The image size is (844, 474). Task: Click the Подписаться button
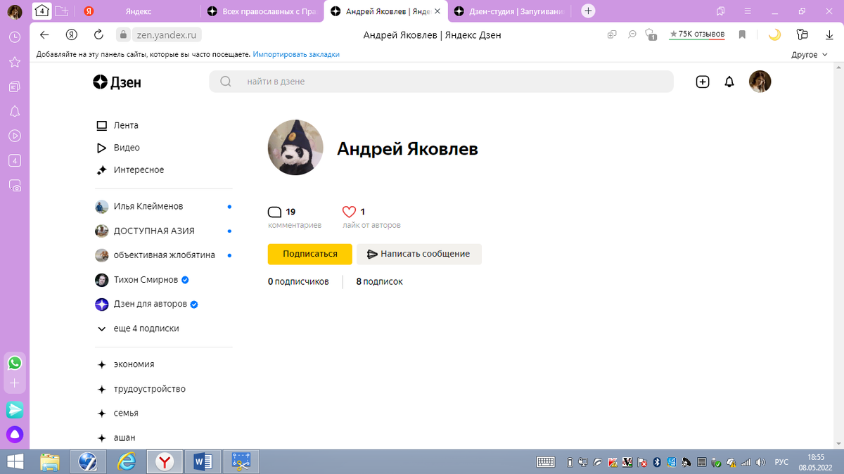click(x=310, y=254)
